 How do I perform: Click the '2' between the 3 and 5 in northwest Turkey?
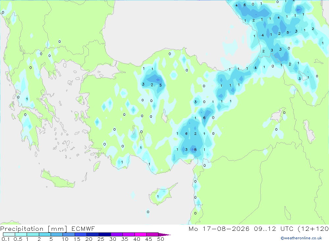coord(152,85)
